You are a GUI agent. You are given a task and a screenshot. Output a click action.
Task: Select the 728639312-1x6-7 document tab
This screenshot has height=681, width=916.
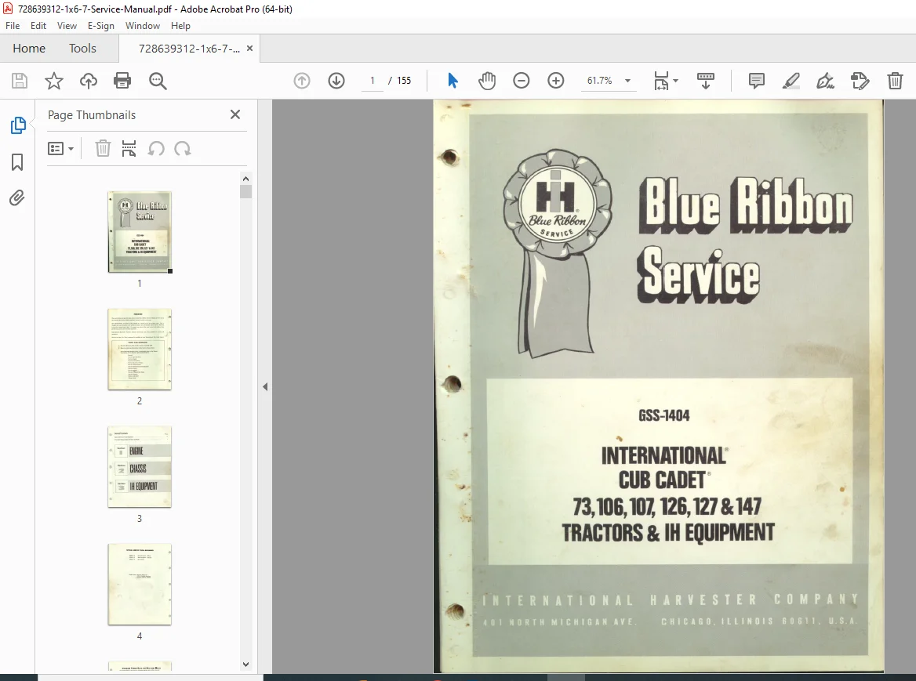(189, 49)
